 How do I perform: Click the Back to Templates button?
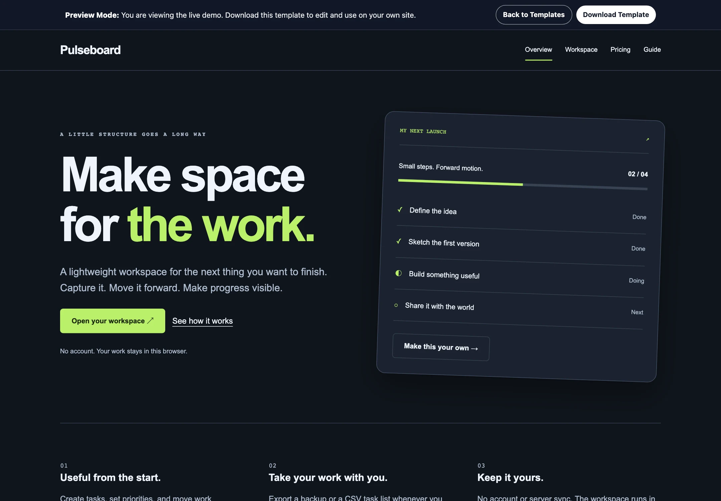coord(533,15)
